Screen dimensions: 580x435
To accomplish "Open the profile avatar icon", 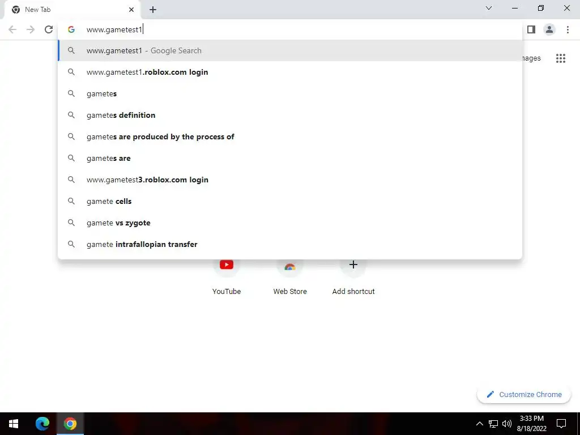I will tap(549, 29).
